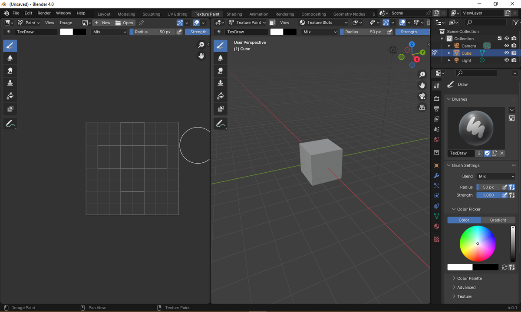Select the Soften tool in the 3D viewport toolbar
This screenshot has height=312, width=521.
click(x=221, y=58)
